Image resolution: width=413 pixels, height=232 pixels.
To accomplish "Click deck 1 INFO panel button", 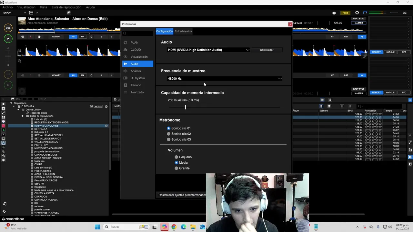I will (x=404, y=52).
